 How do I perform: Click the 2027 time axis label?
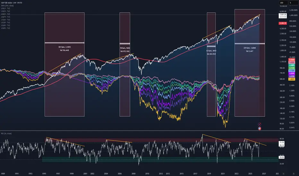264,174
